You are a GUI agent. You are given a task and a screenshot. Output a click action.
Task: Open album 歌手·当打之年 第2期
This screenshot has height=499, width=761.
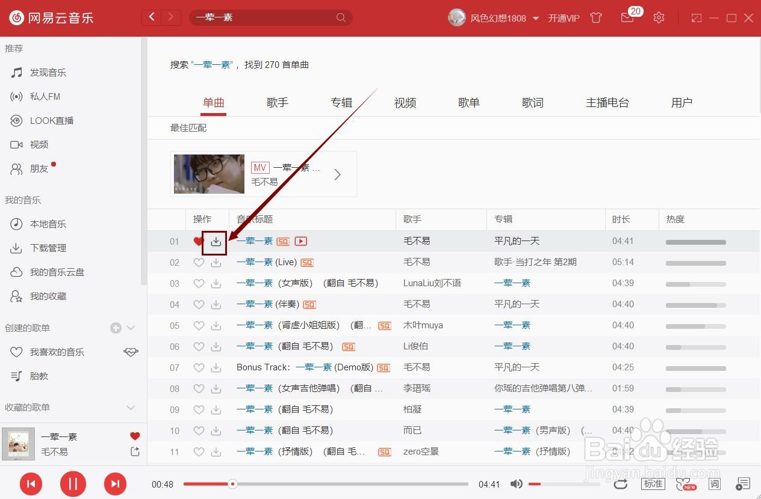[535, 262]
